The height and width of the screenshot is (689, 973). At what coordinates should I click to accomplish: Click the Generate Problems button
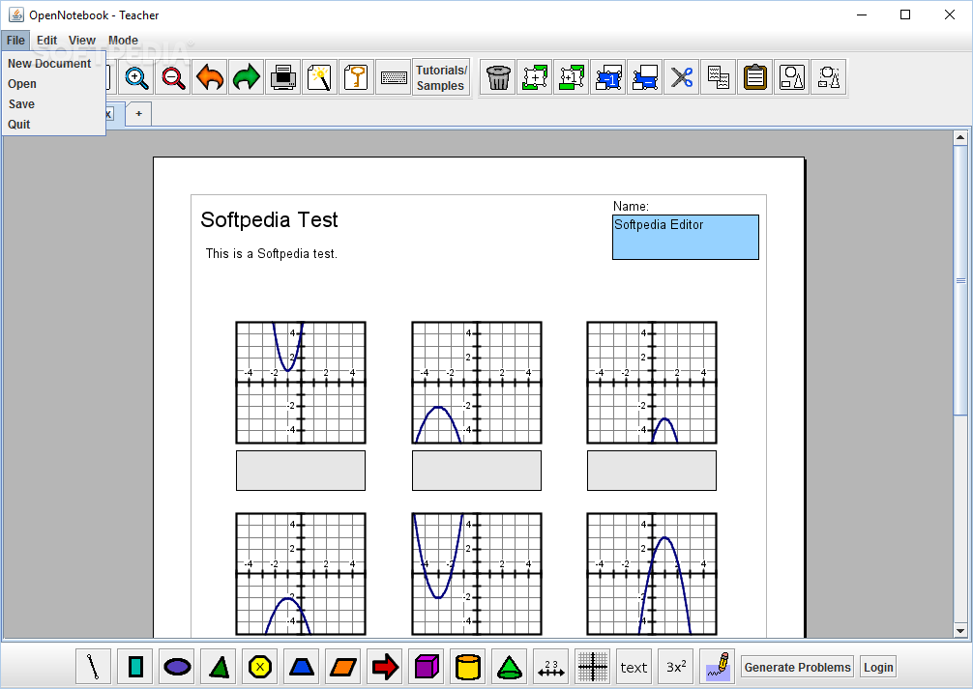click(x=797, y=668)
